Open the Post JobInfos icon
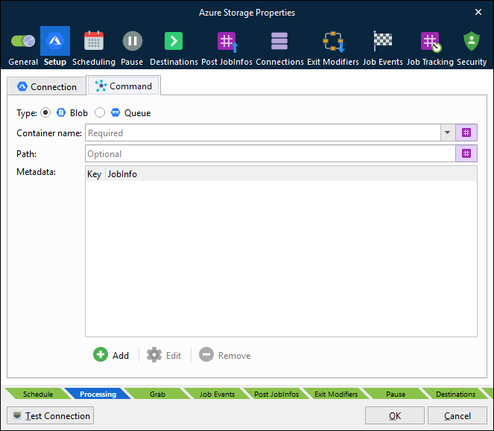The width and height of the screenshot is (494, 431). click(227, 42)
